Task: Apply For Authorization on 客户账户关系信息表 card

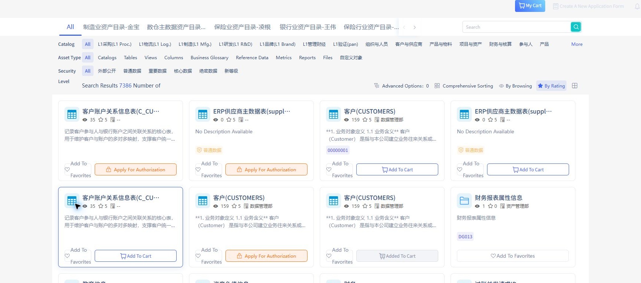Action: pos(136,169)
